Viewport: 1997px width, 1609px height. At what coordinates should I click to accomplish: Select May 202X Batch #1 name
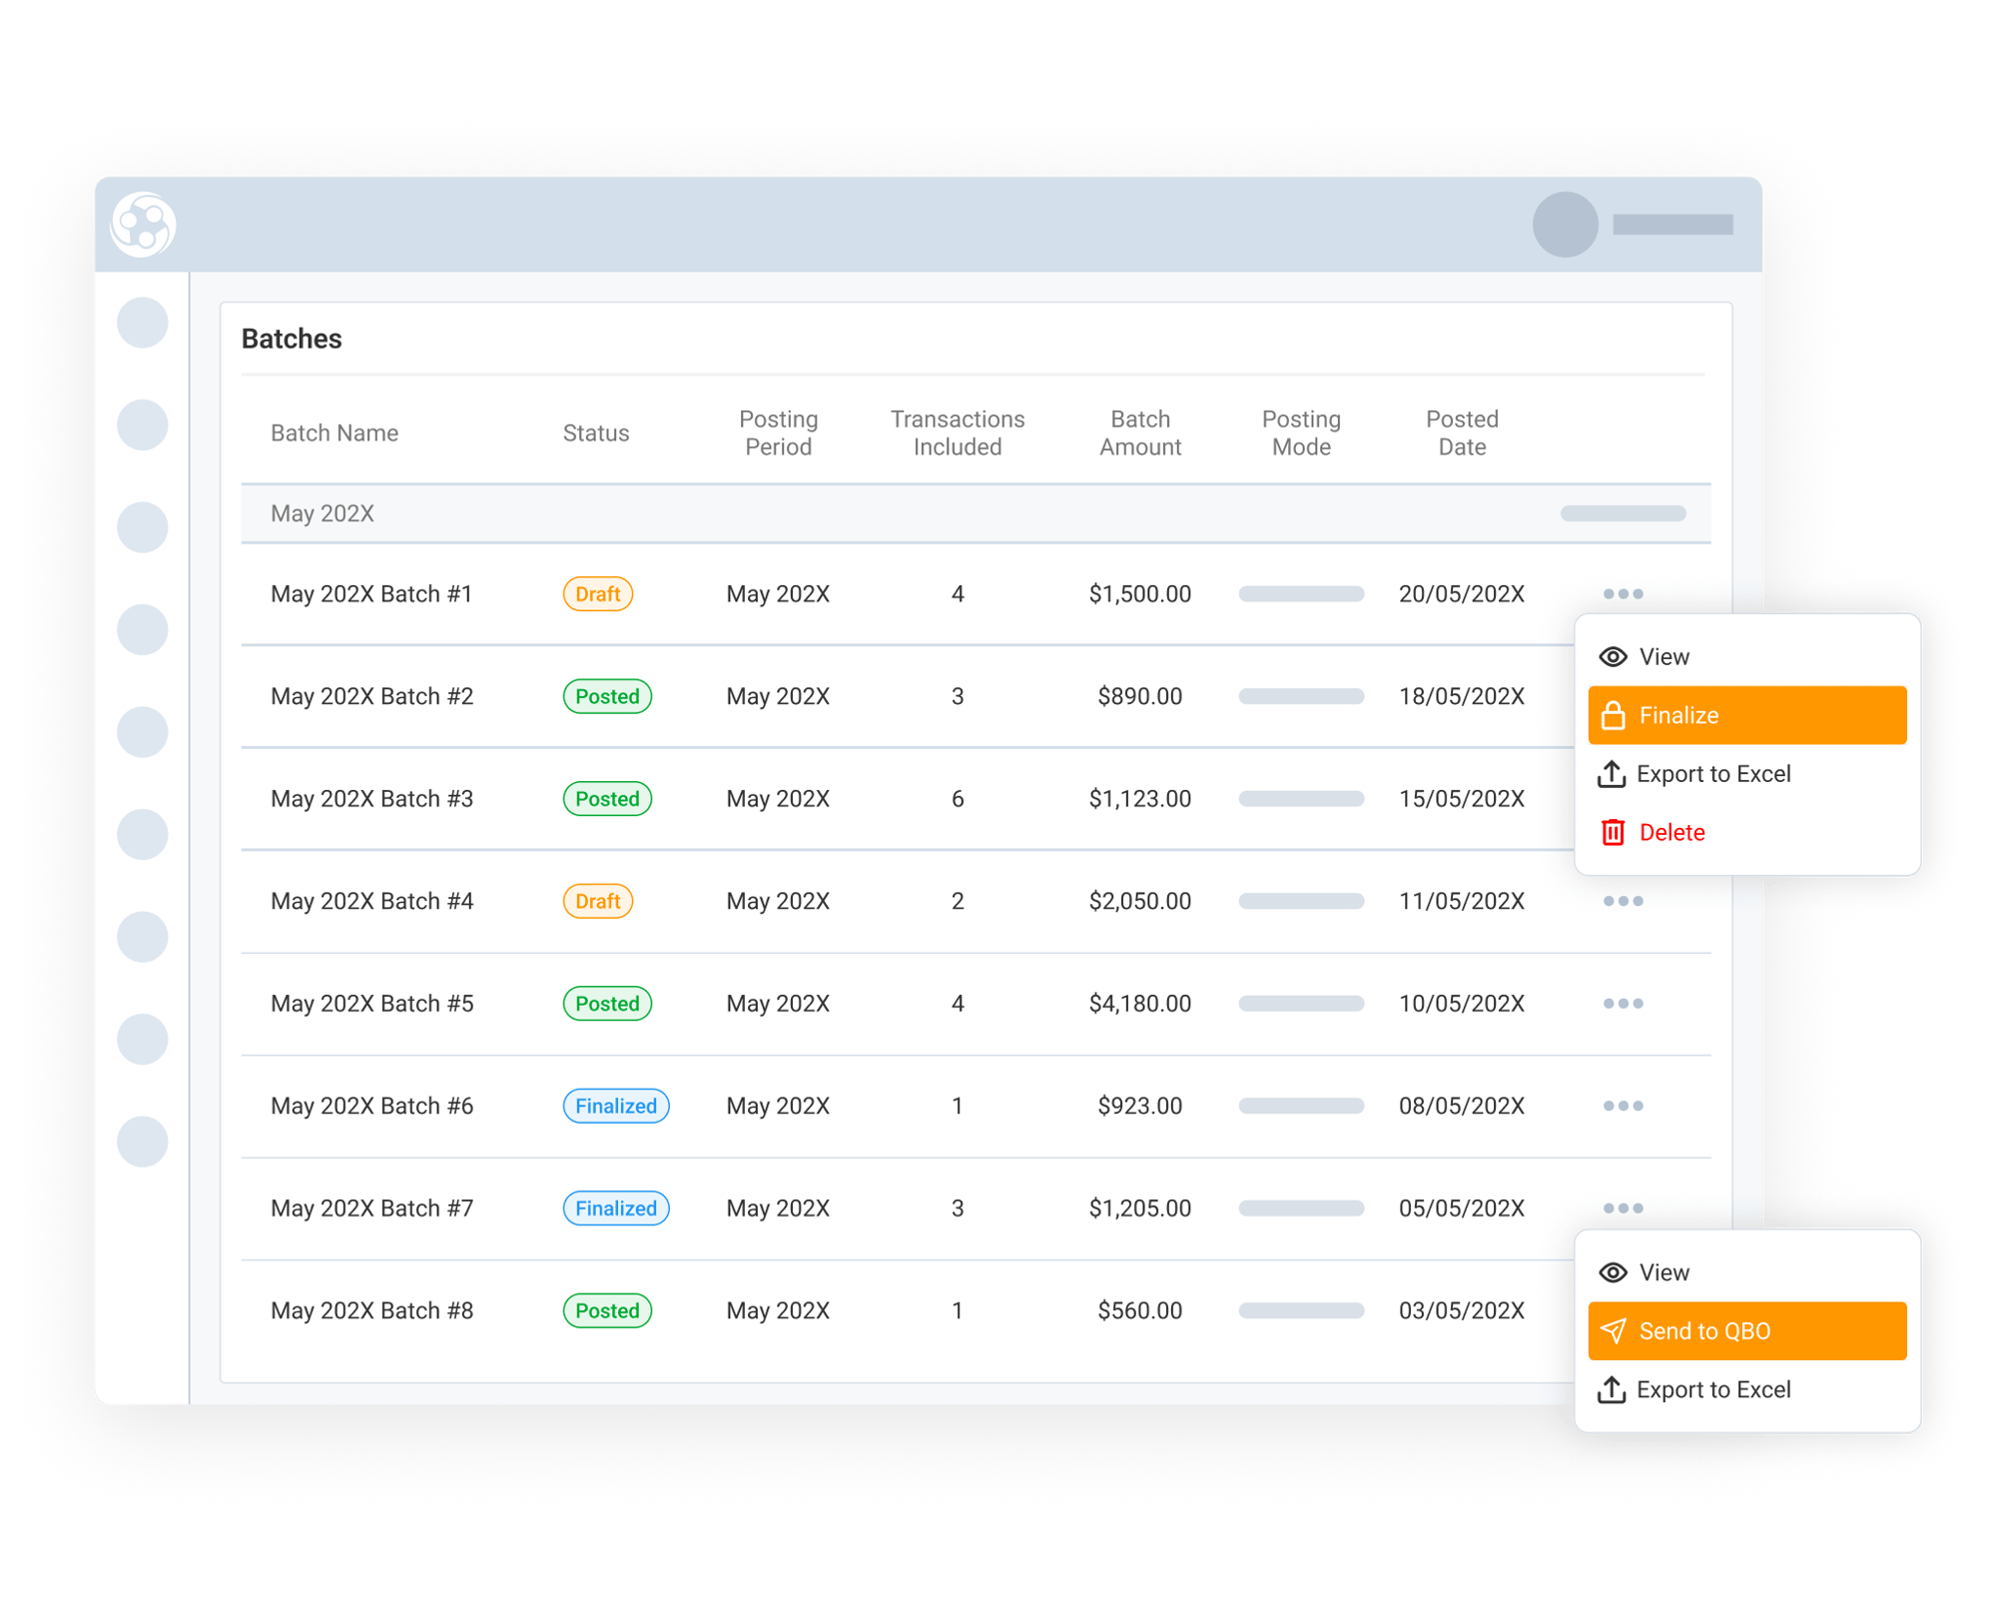click(x=371, y=594)
